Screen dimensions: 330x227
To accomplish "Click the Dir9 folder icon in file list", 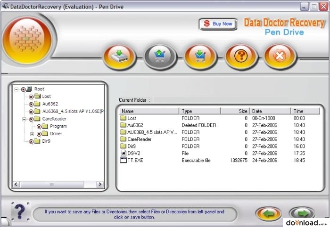I will pos(123,146).
